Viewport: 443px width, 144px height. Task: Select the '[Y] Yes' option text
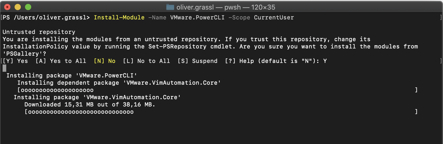tap(15, 61)
